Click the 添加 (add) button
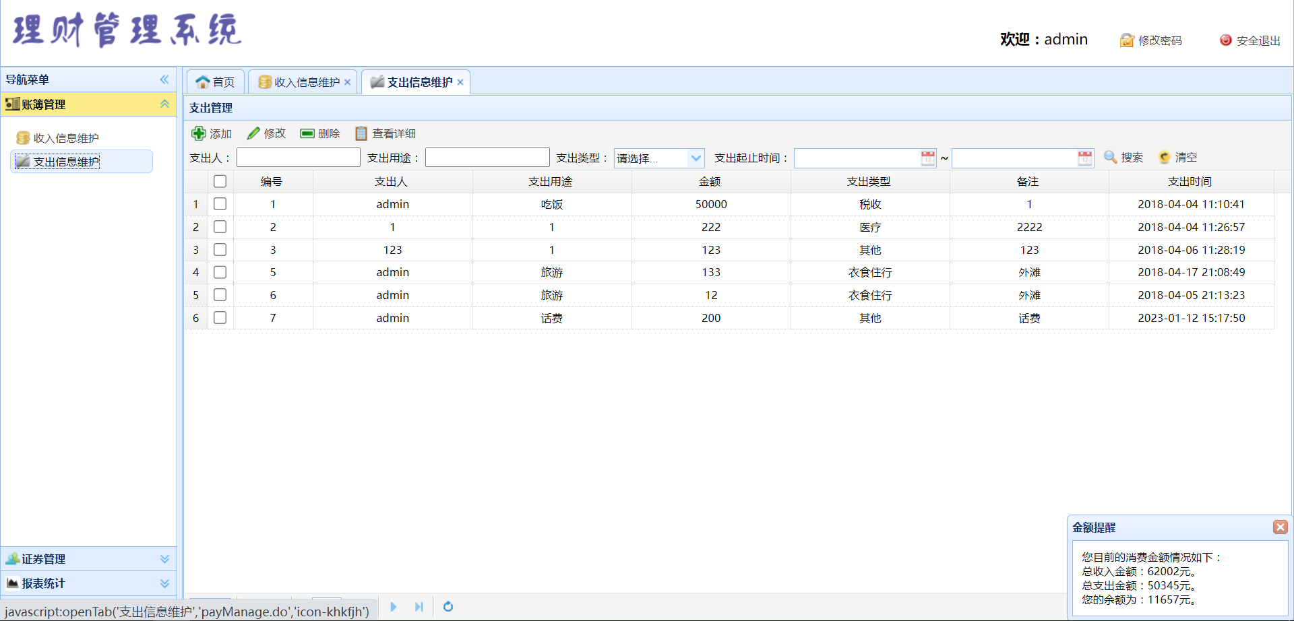Image resolution: width=1294 pixels, height=621 pixels. pos(212,133)
